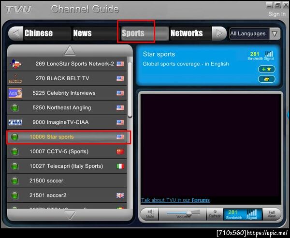Click the UK flag on soccer2 row
The height and width of the screenshot is (238, 290).
click(120, 195)
